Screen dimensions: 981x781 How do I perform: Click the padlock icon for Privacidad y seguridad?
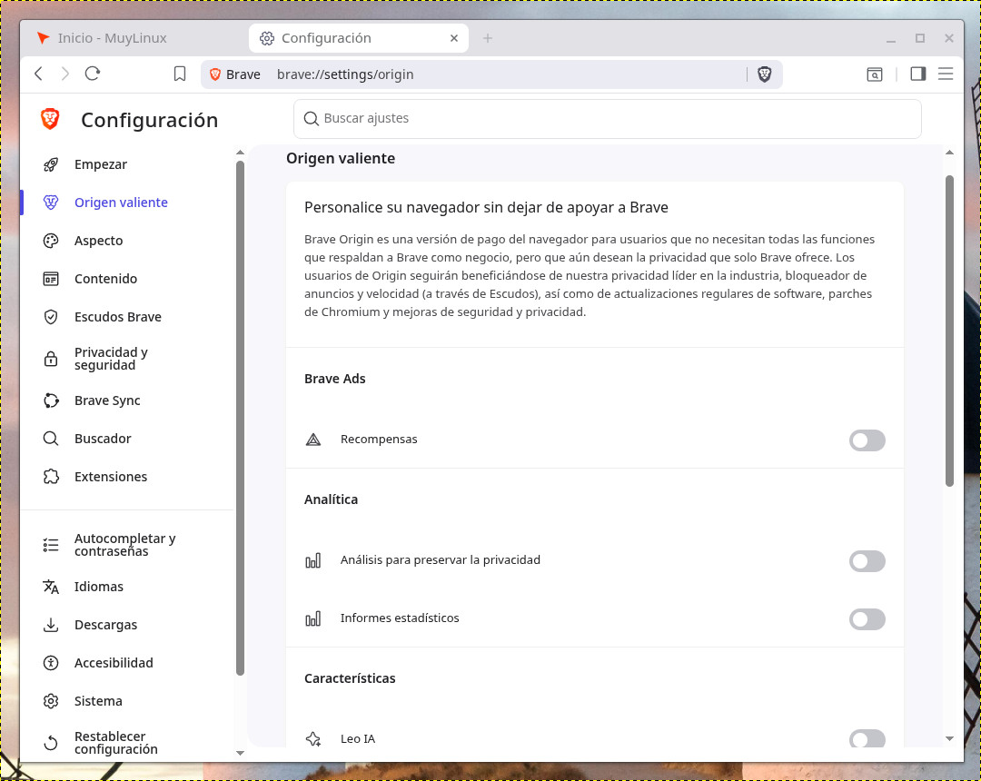[x=51, y=359]
